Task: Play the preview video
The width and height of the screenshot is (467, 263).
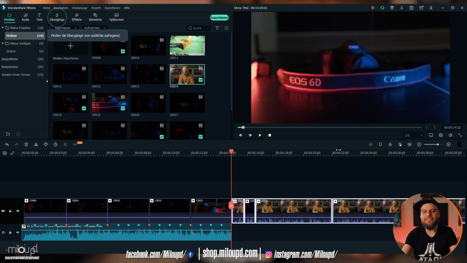Action: click(260, 135)
